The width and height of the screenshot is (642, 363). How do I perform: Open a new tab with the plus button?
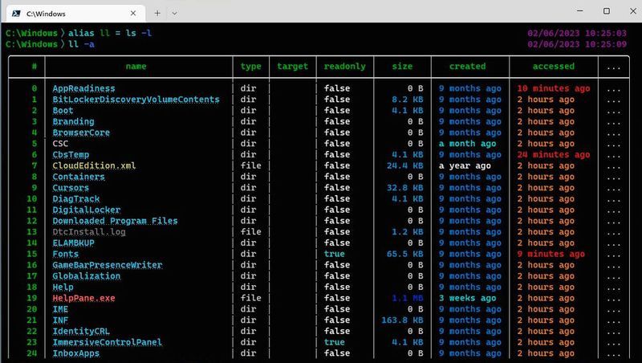click(157, 14)
